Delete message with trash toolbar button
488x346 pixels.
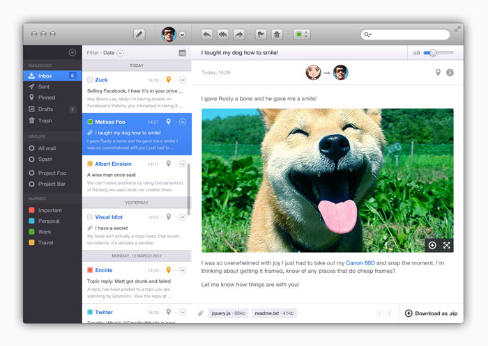(277, 35)
